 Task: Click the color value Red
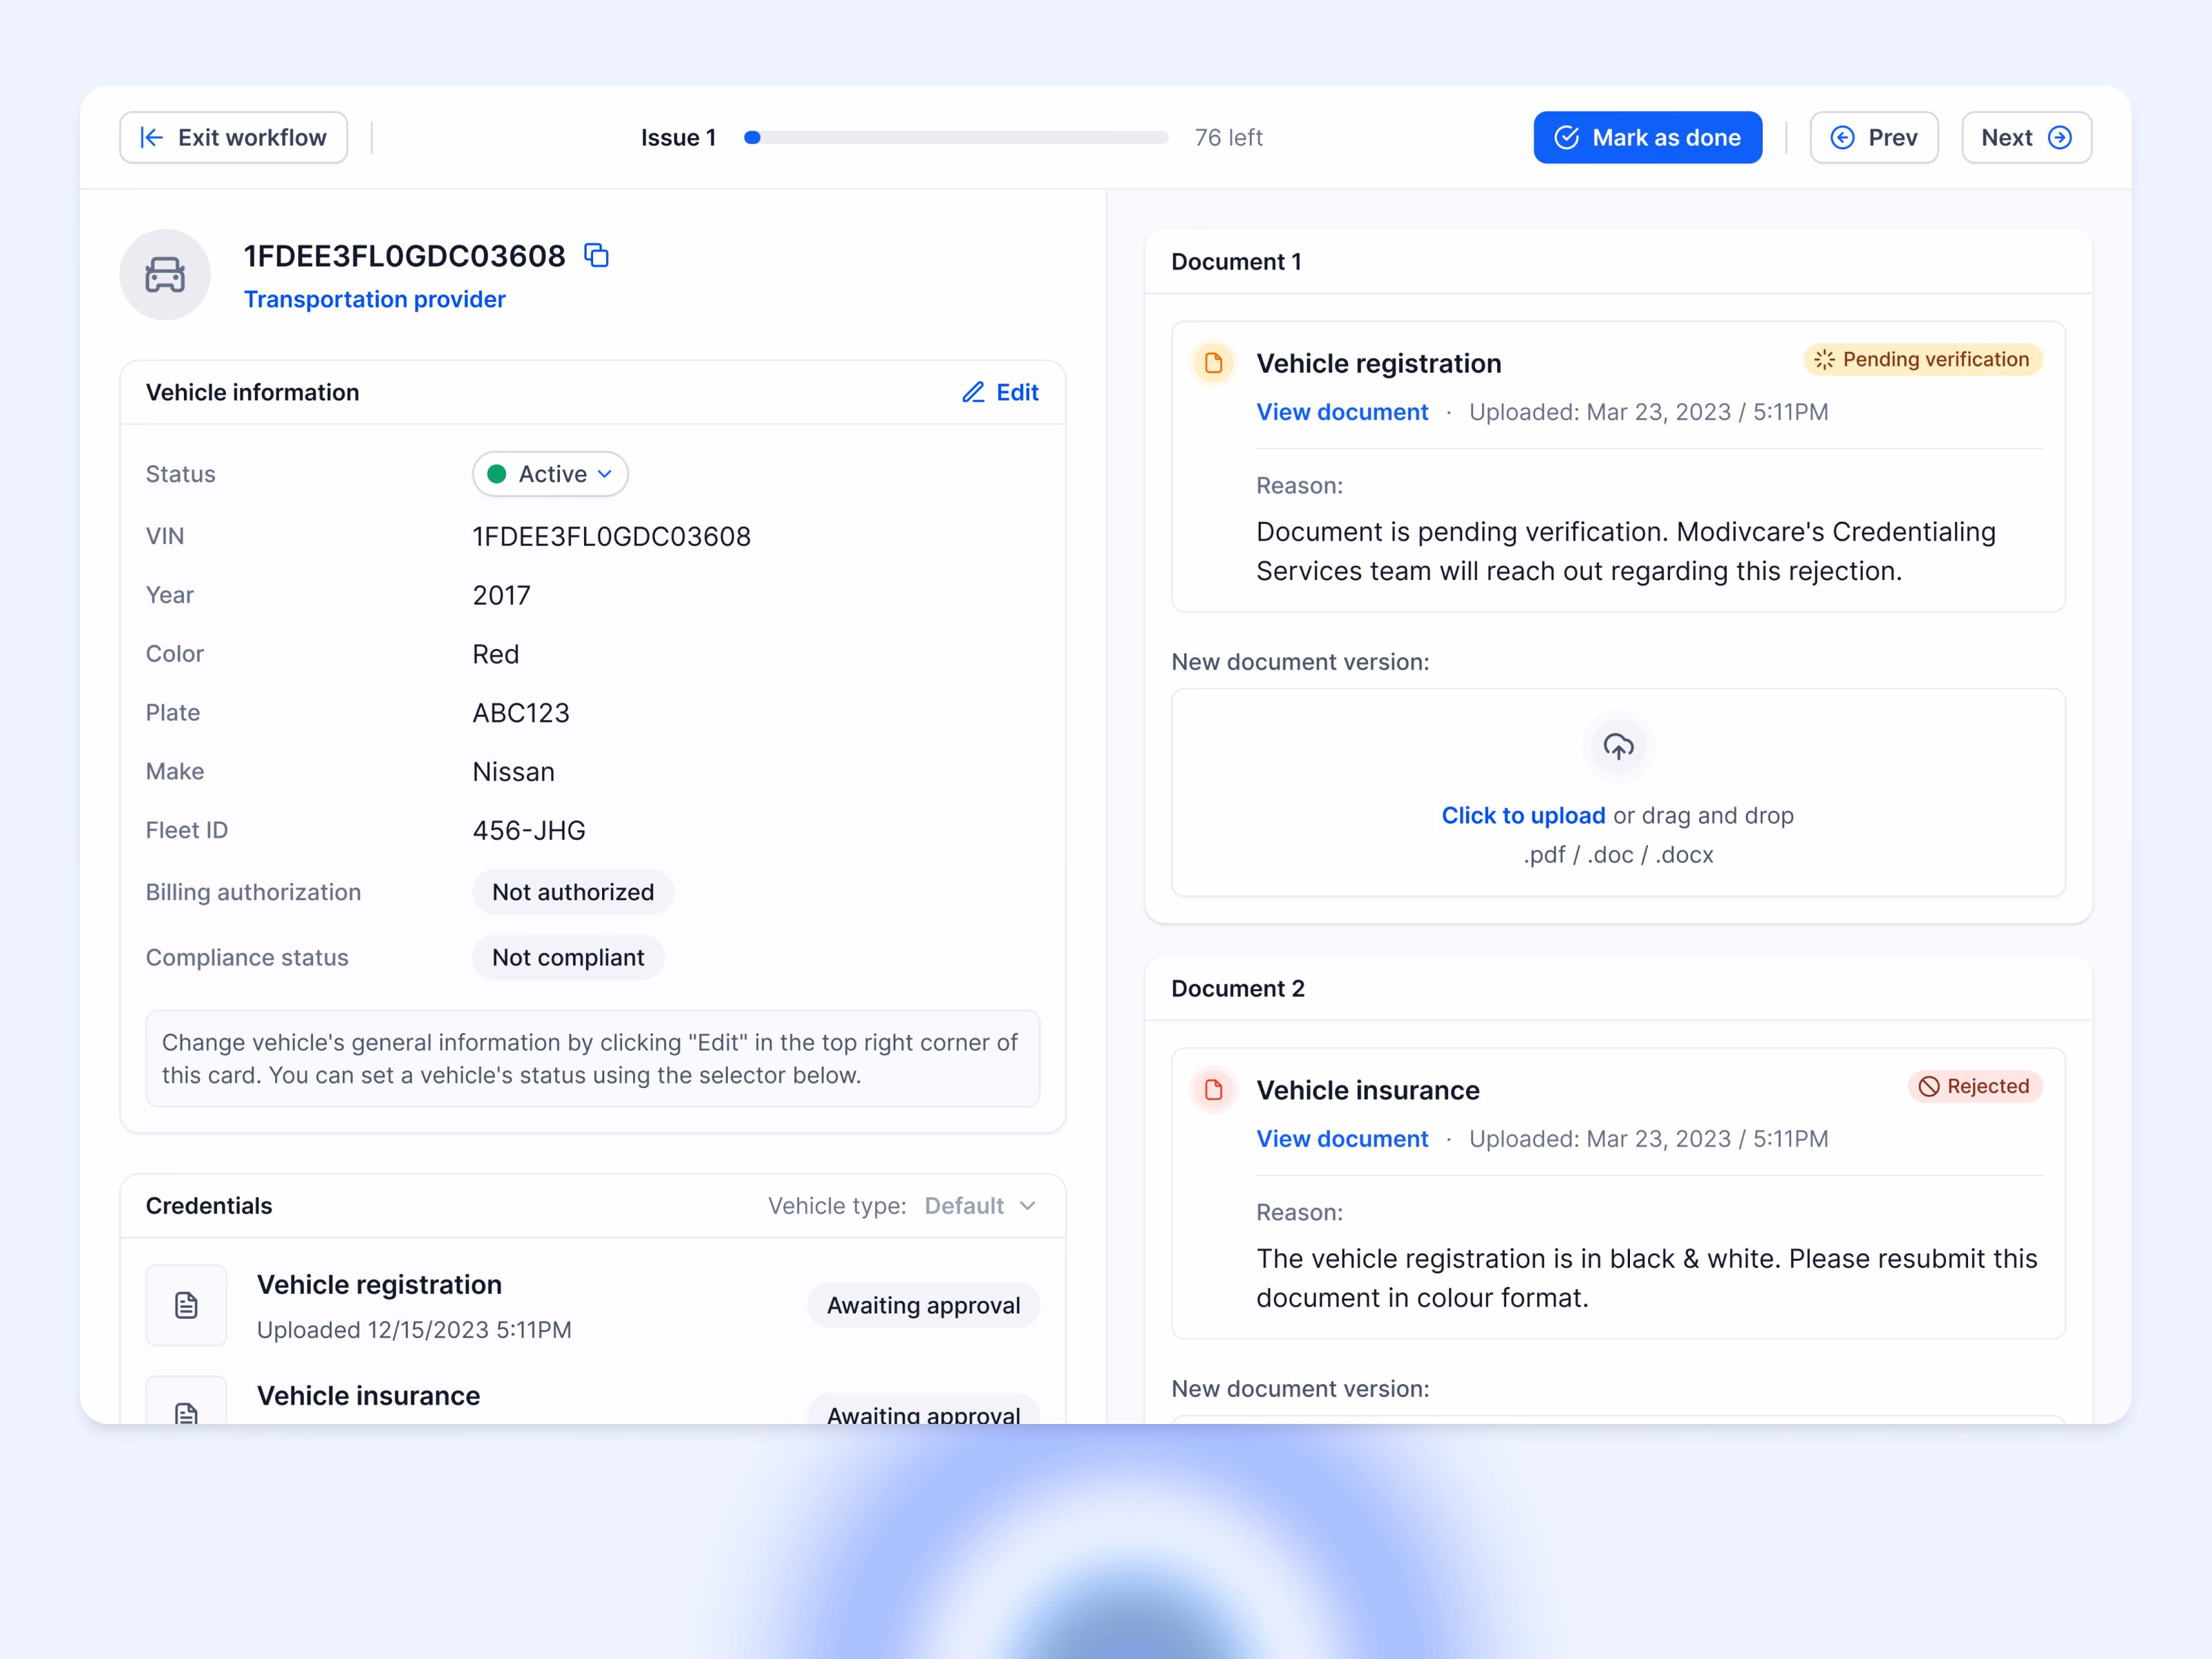(495, 654)
